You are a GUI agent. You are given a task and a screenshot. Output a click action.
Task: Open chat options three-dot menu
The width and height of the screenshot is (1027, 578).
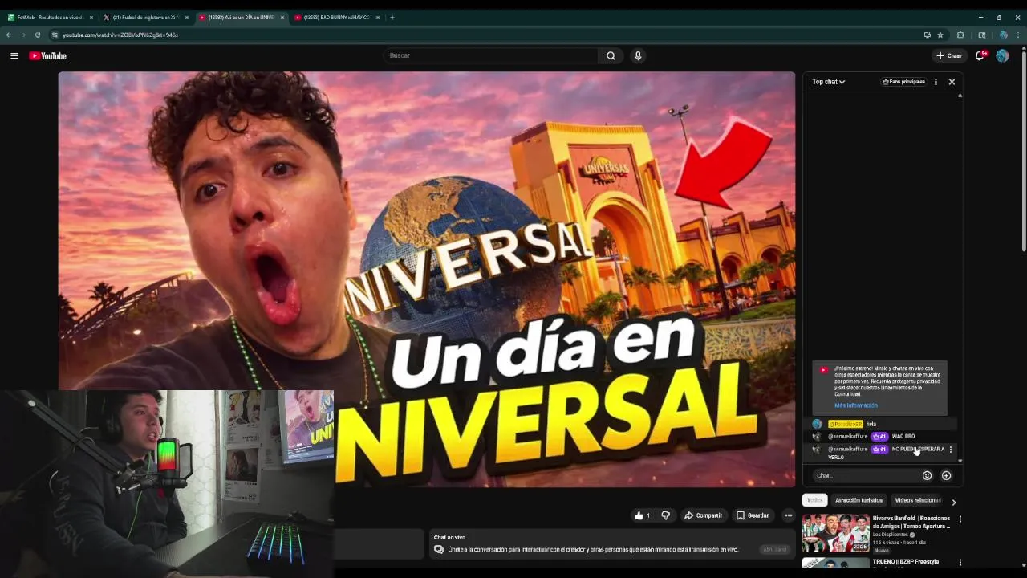point(936,82)
